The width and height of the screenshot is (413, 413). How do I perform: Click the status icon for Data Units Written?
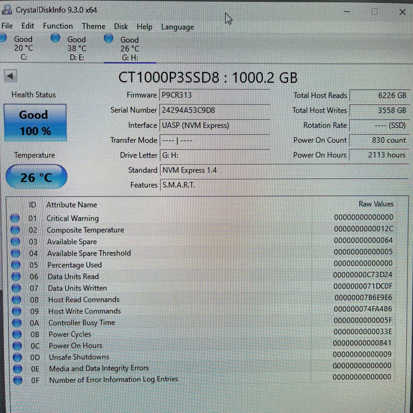17,288
